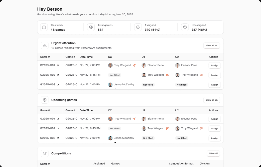This screenshot has width=261, height=167.
Task: Assign G2025-003 in Urgent attention
Action: coord(214,85)
